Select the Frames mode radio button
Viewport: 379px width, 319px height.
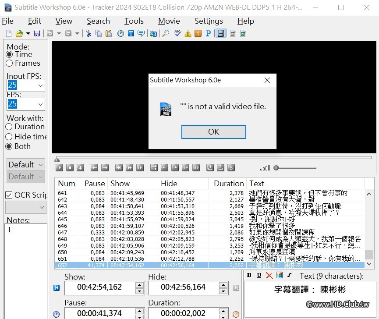click(9, 63)
